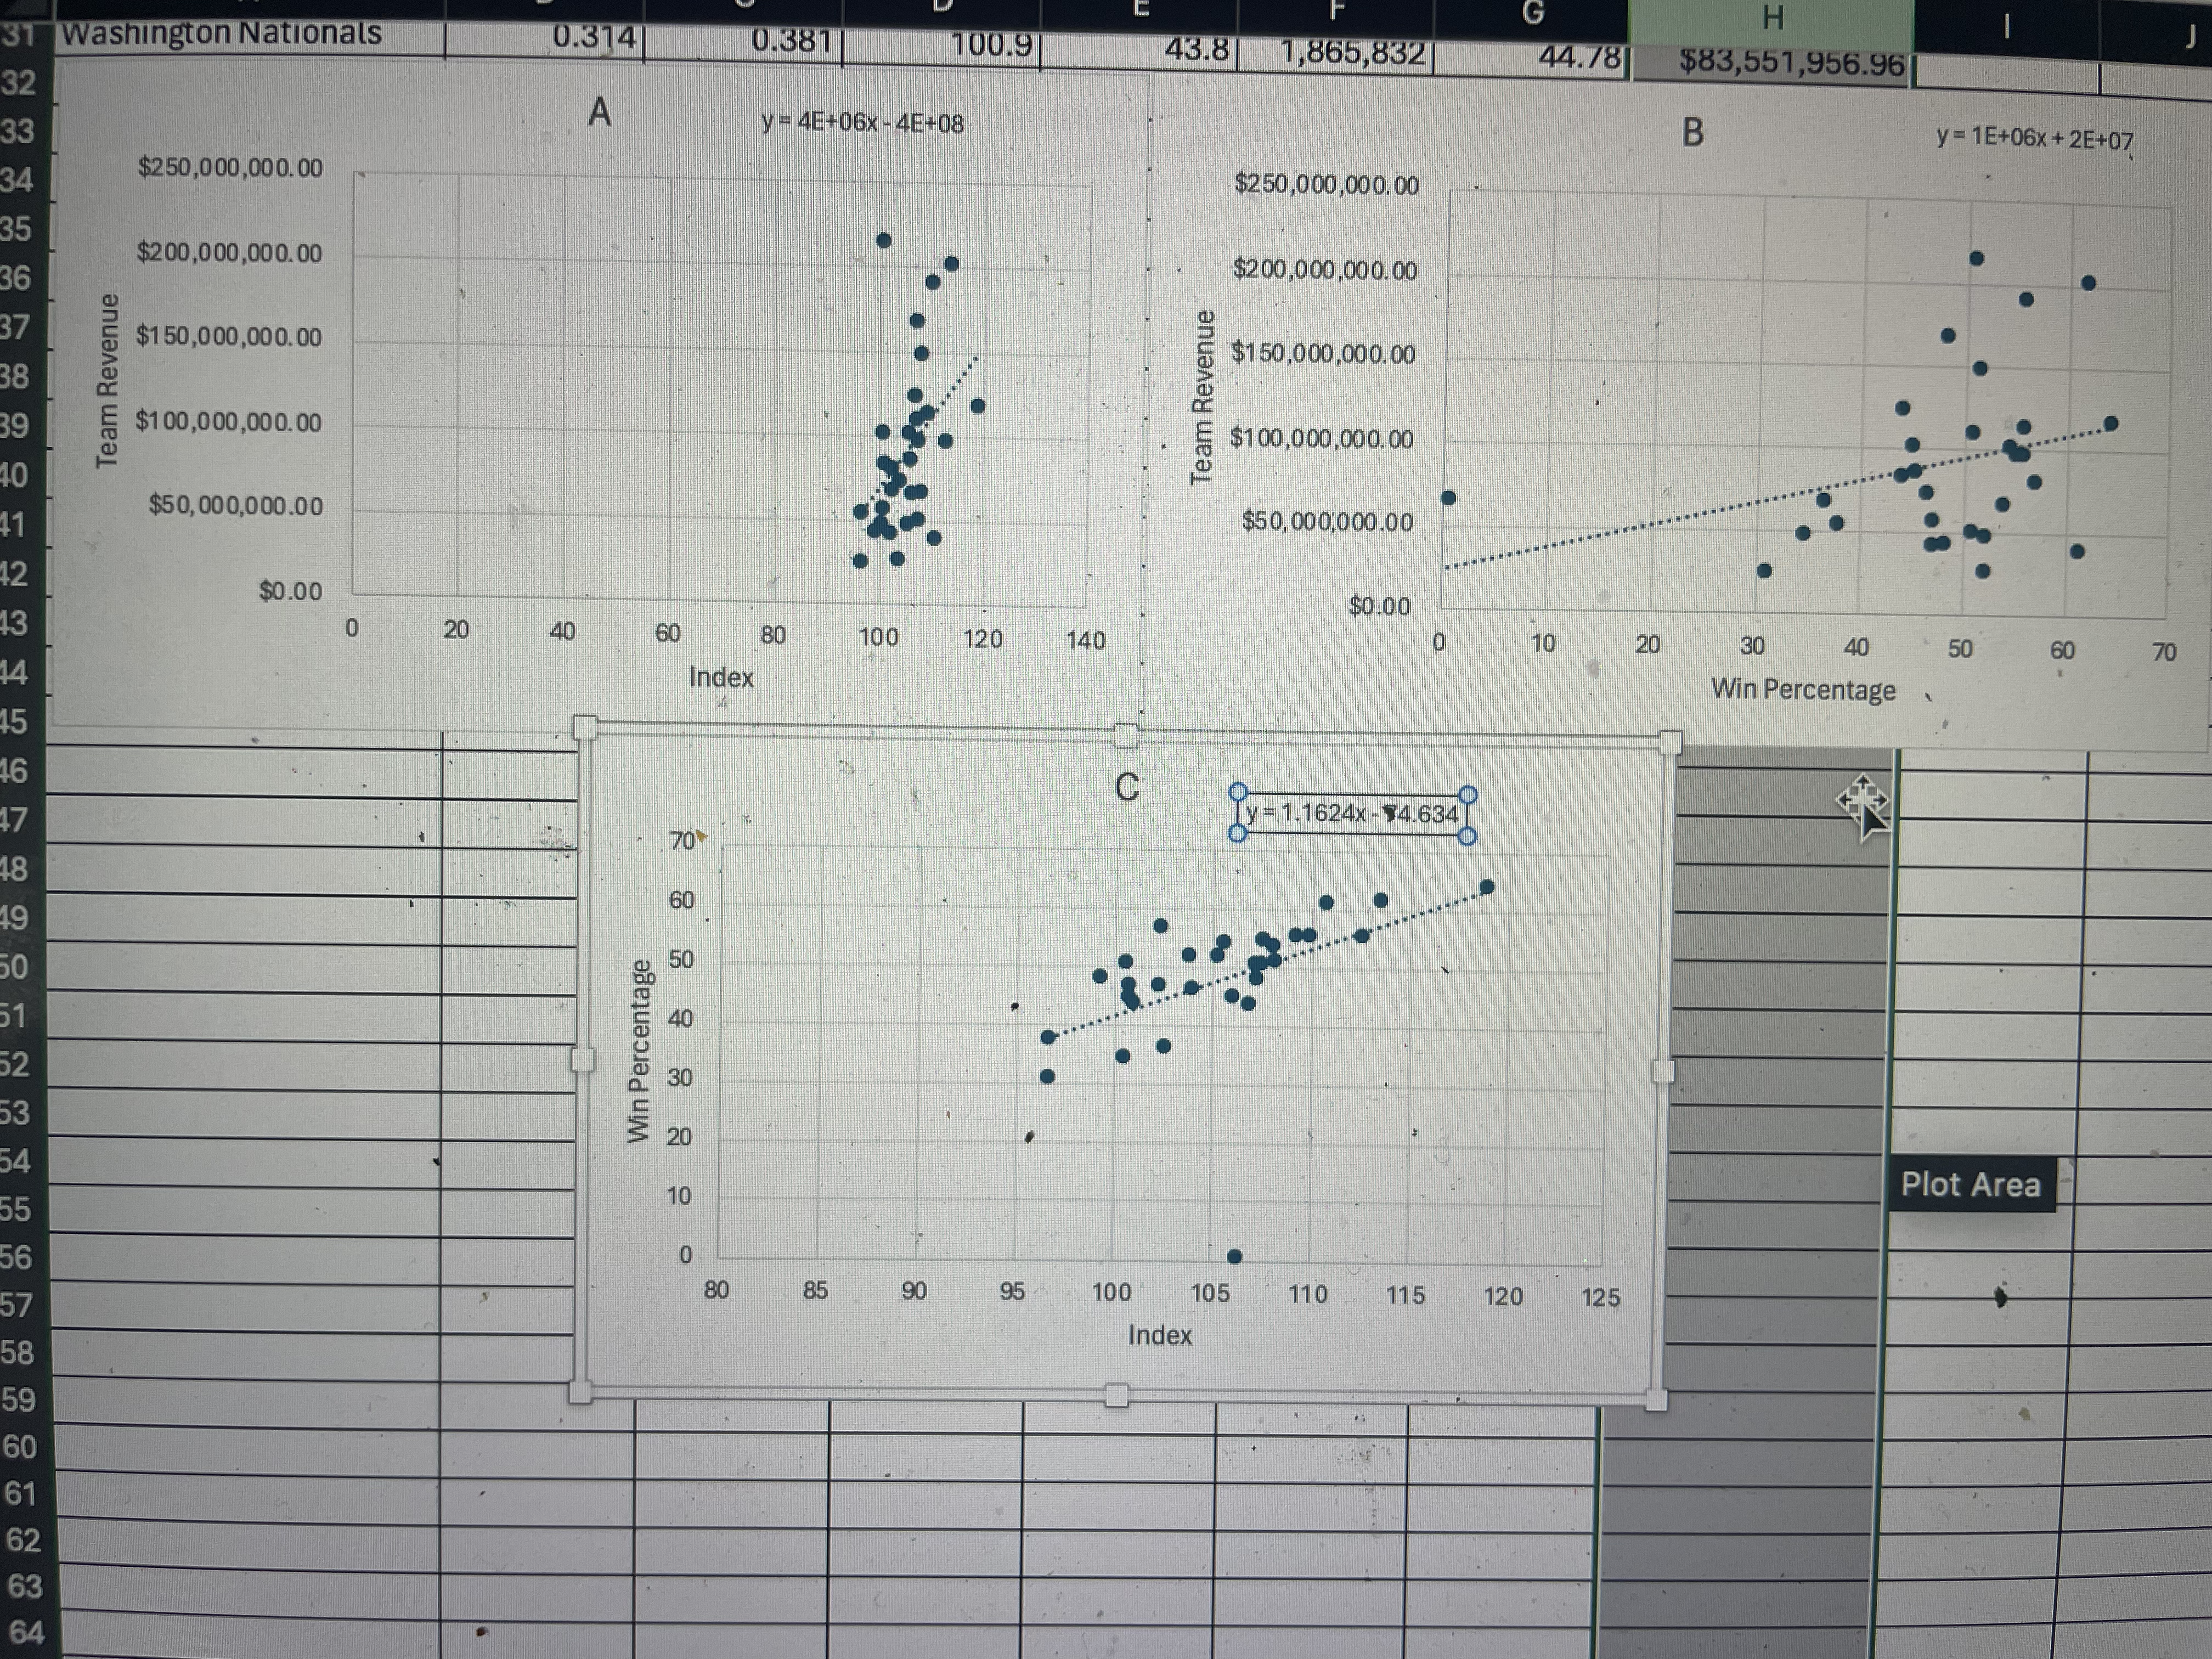This screenshot has width=2212, height=1659.
Task: Select column I header
Action: (2006, 26)
